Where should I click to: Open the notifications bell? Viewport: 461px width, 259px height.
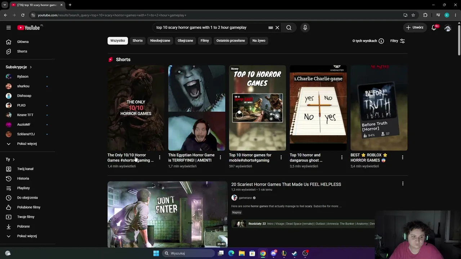tap(434, 27)
